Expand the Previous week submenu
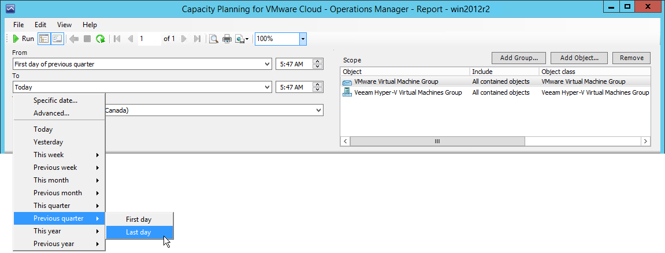 pyautogui.click(x=60, y=168)
